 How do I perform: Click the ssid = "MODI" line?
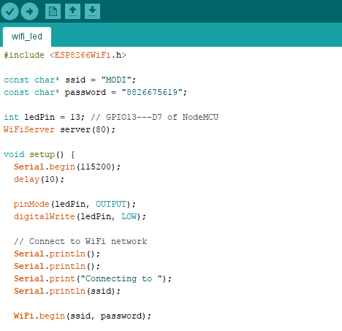coord(69,80)
